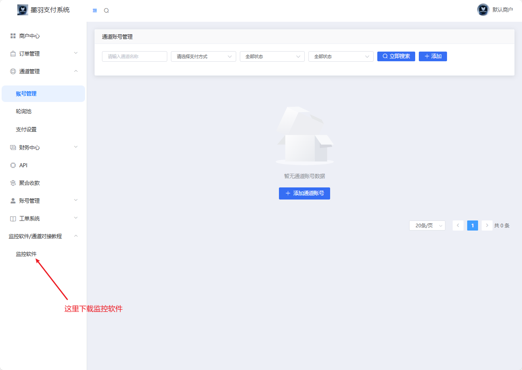This screenshot has width=522, height=370.
Task: Click the 请输入通道名称 input field
Action: pyautogui.click(x=135, y=56)
